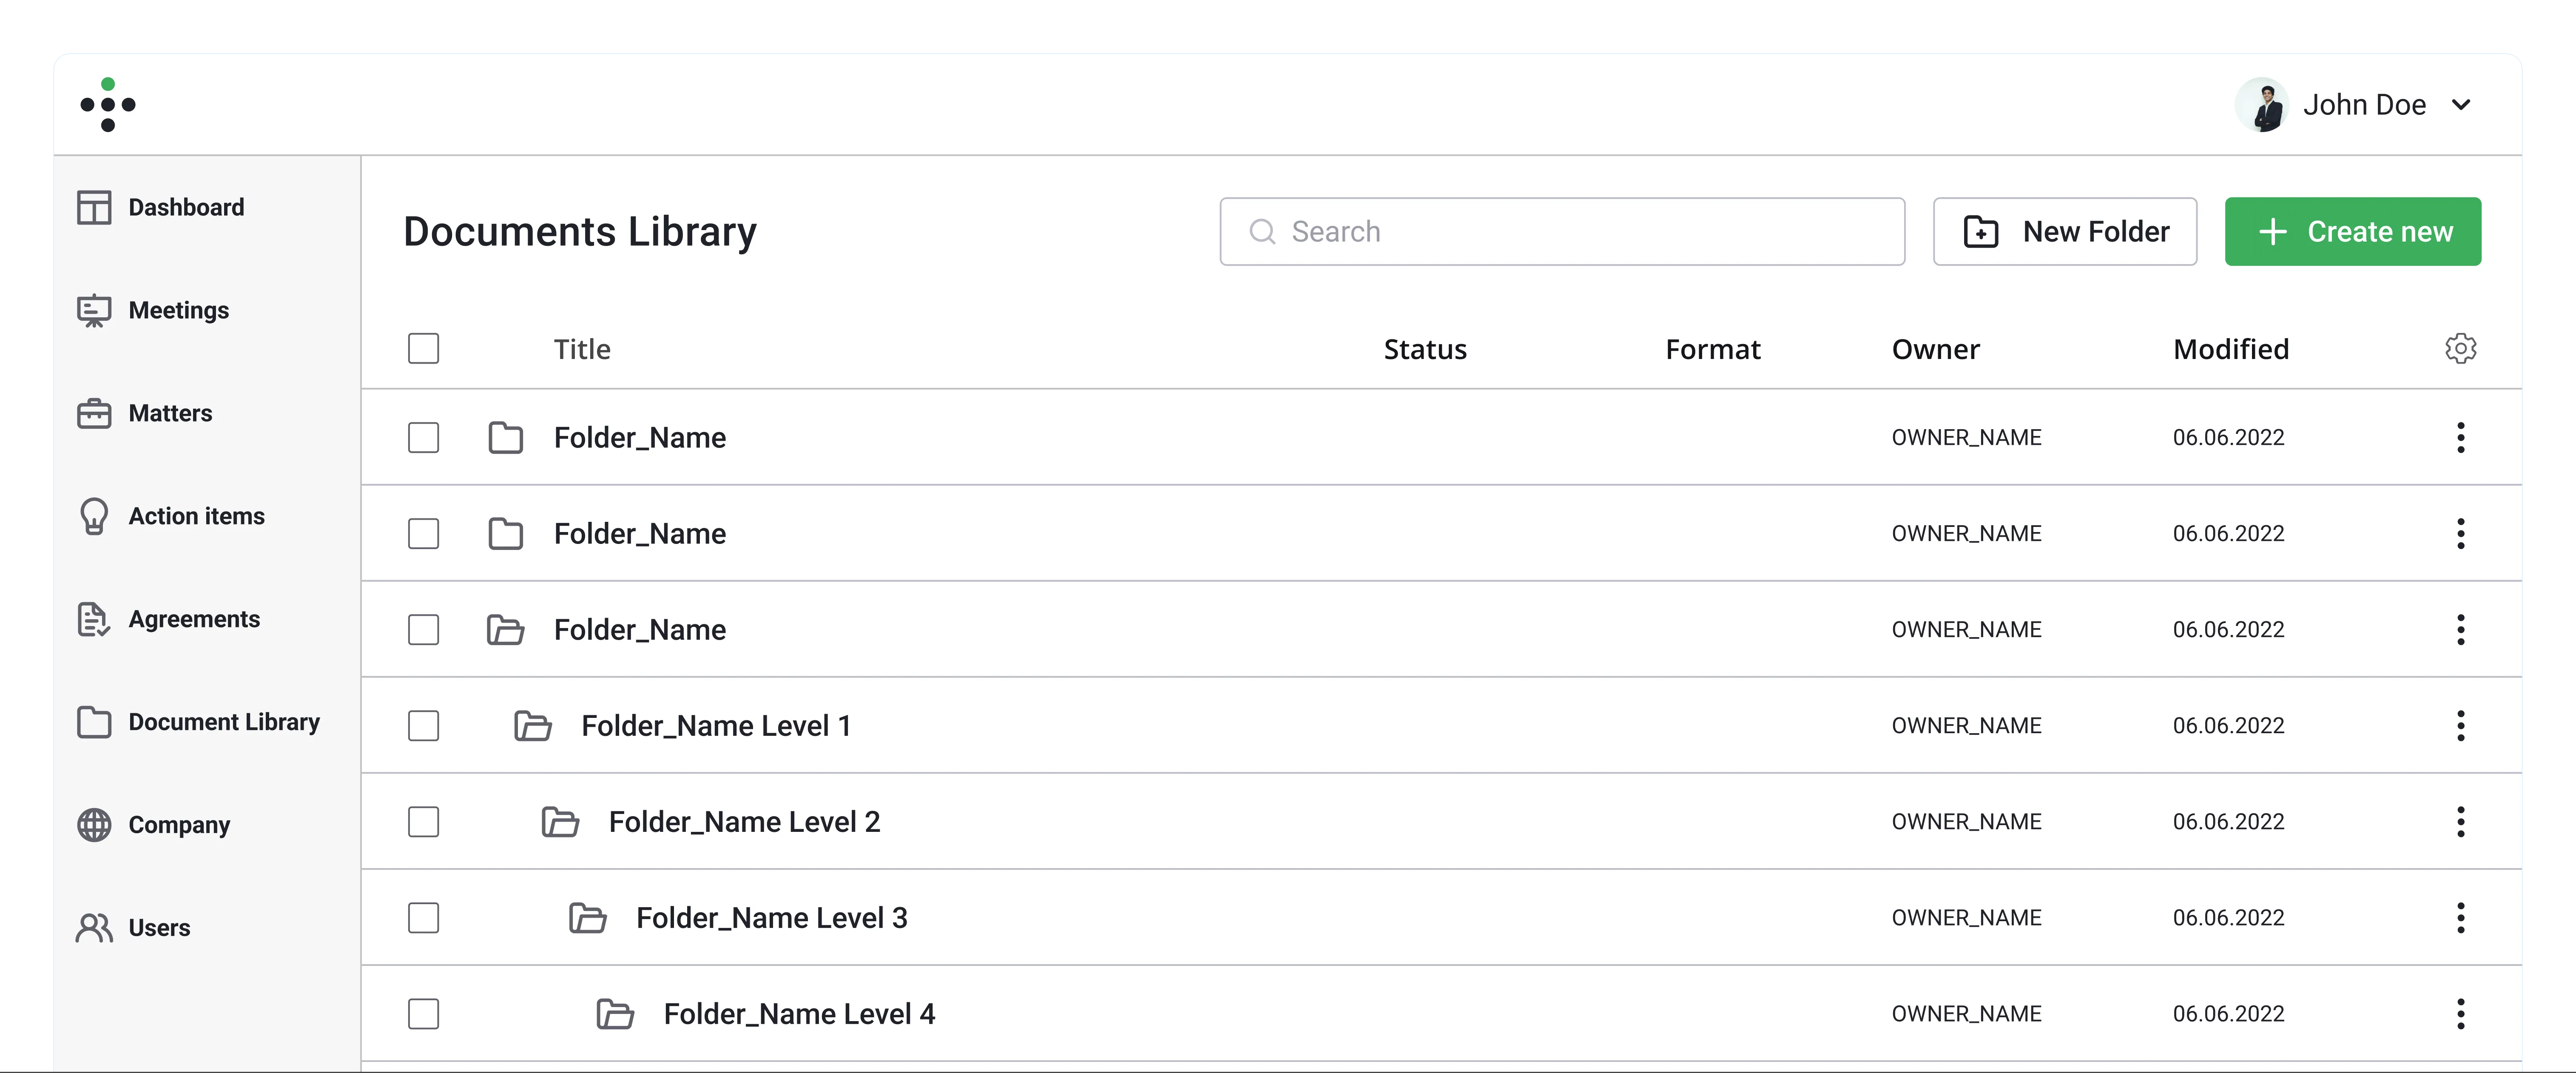
Task: Click the Agreements document icon
Action: point(94,619)
